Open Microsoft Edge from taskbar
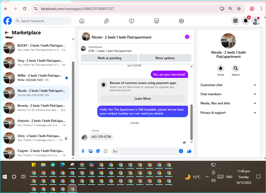Image resolution: width=266 pixels, height=193 pixels. pyautogui.click(x=62, y=165)
